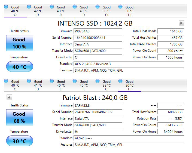Click H: status circle above INTENSO SSD title

pyautogui.click(x=120, y=7)
